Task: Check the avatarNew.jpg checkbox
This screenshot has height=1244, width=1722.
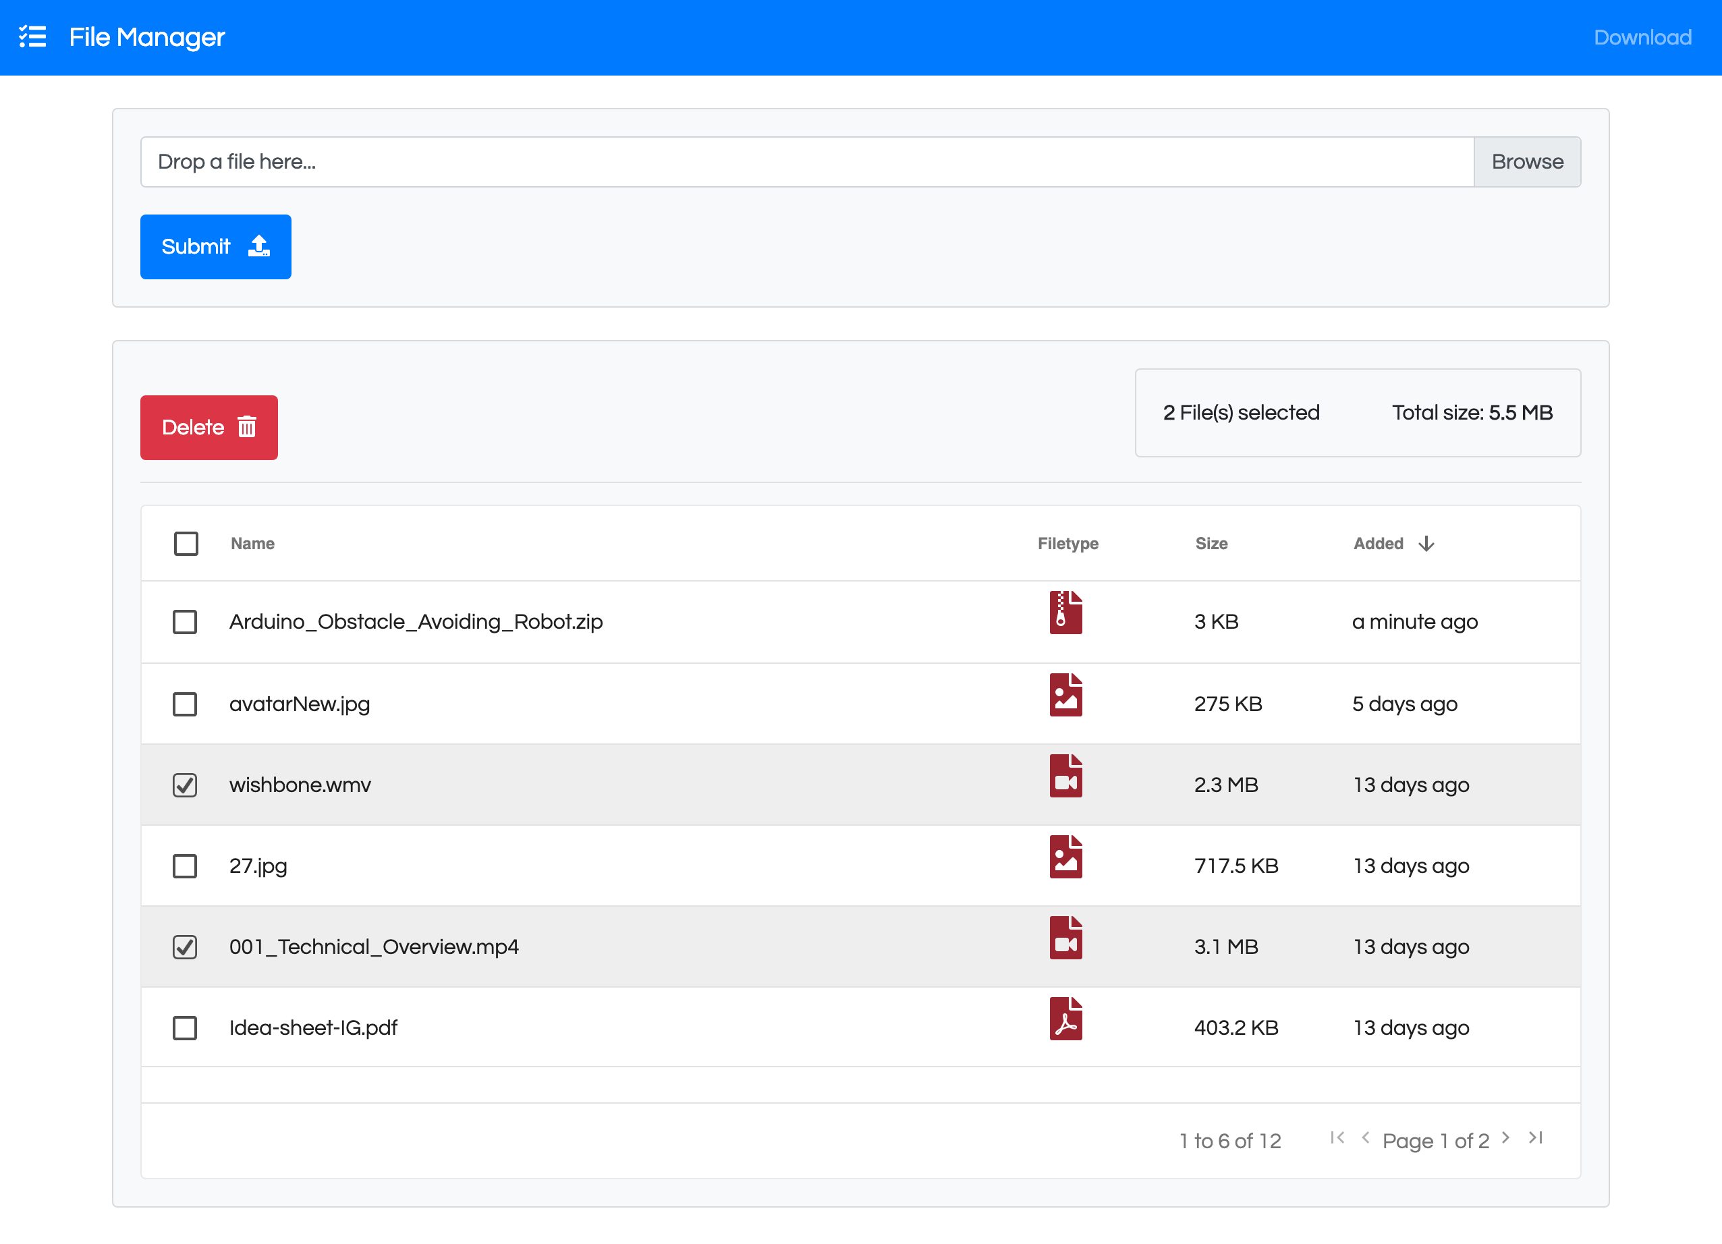Action: [x=184, y=704]
